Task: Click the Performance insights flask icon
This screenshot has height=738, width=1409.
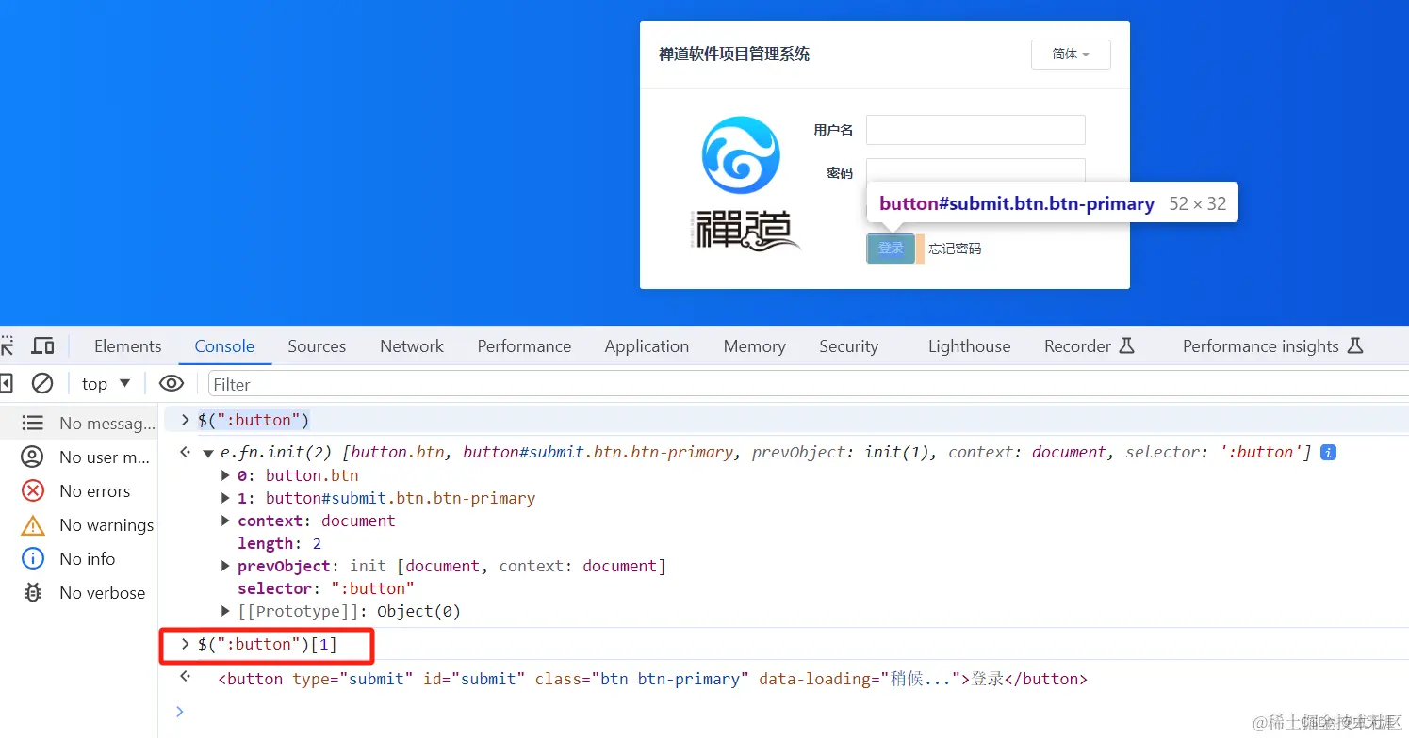Action: pyautogui.click(x=1355, y=345)
